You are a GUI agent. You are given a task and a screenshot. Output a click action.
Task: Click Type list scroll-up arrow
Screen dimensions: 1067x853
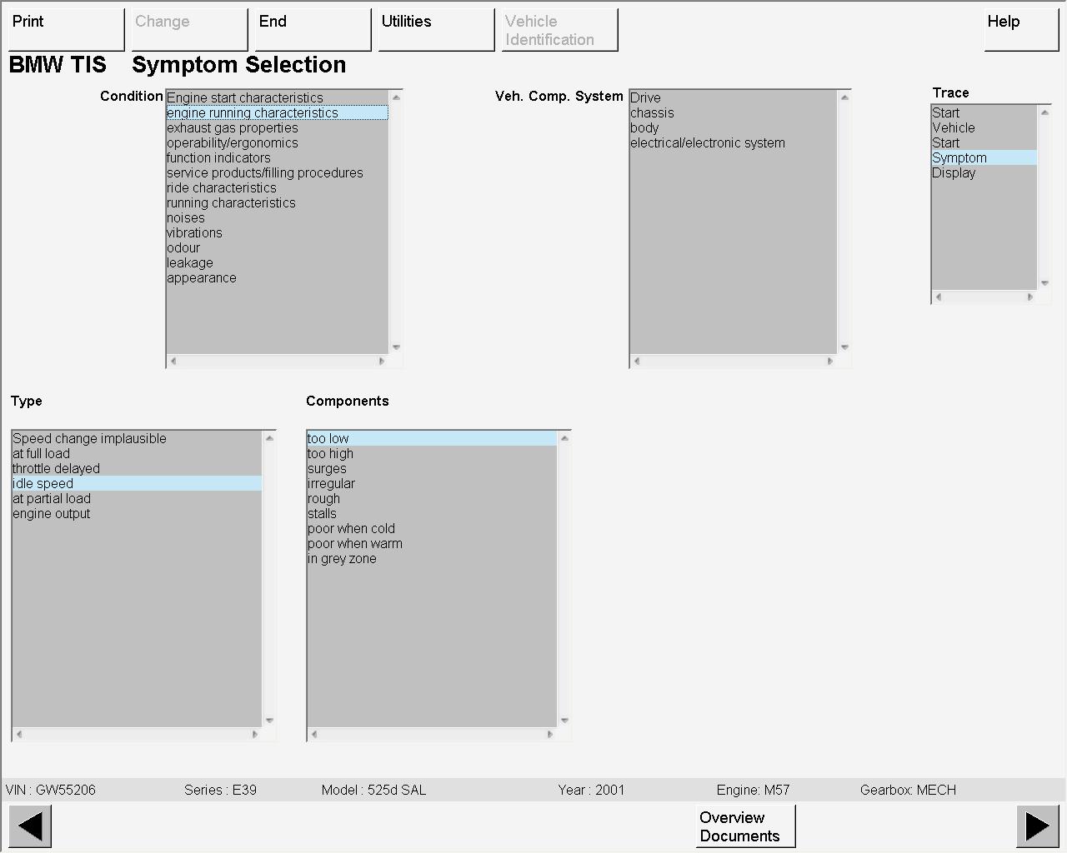click(x=269, y=438)
